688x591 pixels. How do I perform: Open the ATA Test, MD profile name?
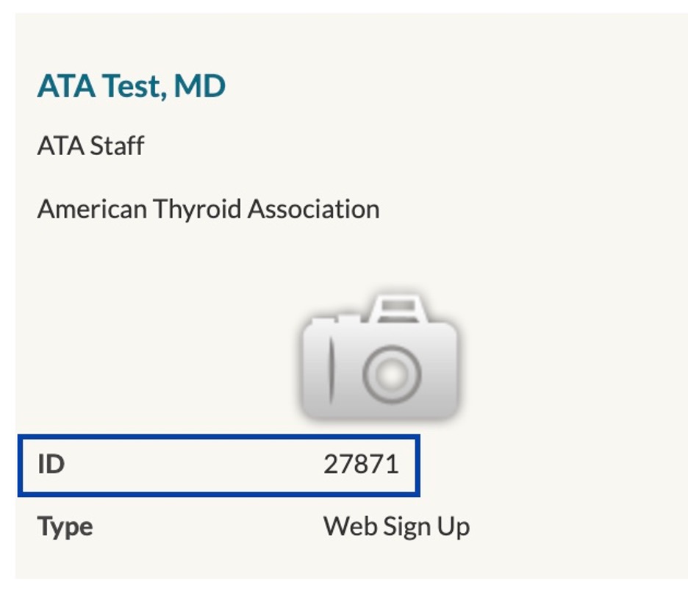click(x=131, y=87)
